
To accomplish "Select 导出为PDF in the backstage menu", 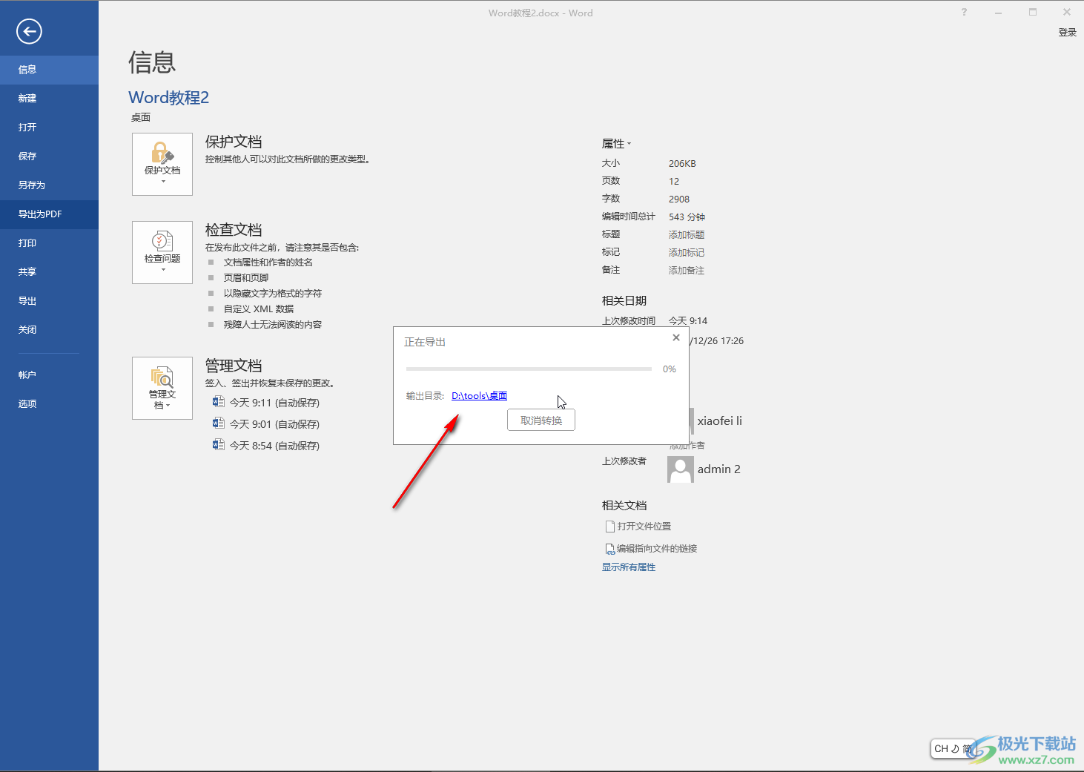I will (x=49, y=214).
